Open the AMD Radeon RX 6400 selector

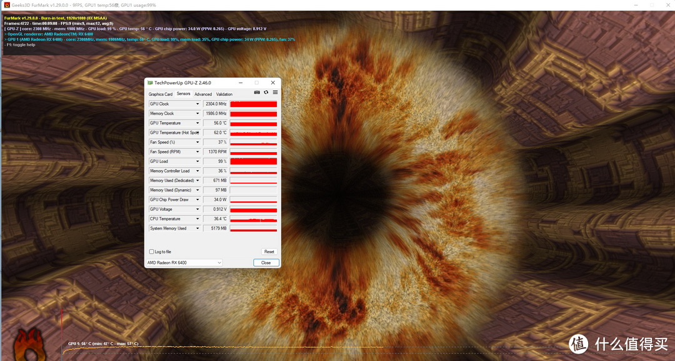[184, 262]
